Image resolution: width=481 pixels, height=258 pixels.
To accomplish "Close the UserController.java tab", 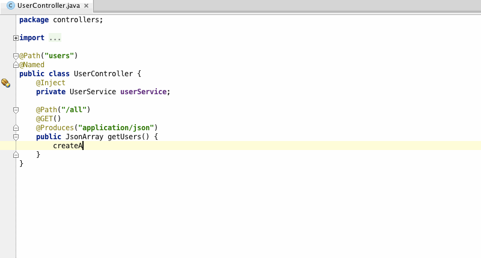I will click(x=87, y=6).
